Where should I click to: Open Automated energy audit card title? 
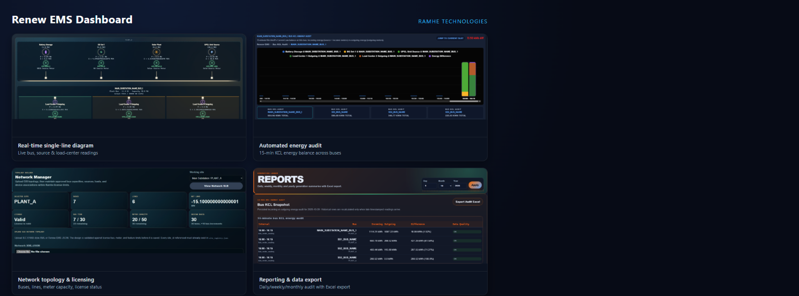[290, 145]
